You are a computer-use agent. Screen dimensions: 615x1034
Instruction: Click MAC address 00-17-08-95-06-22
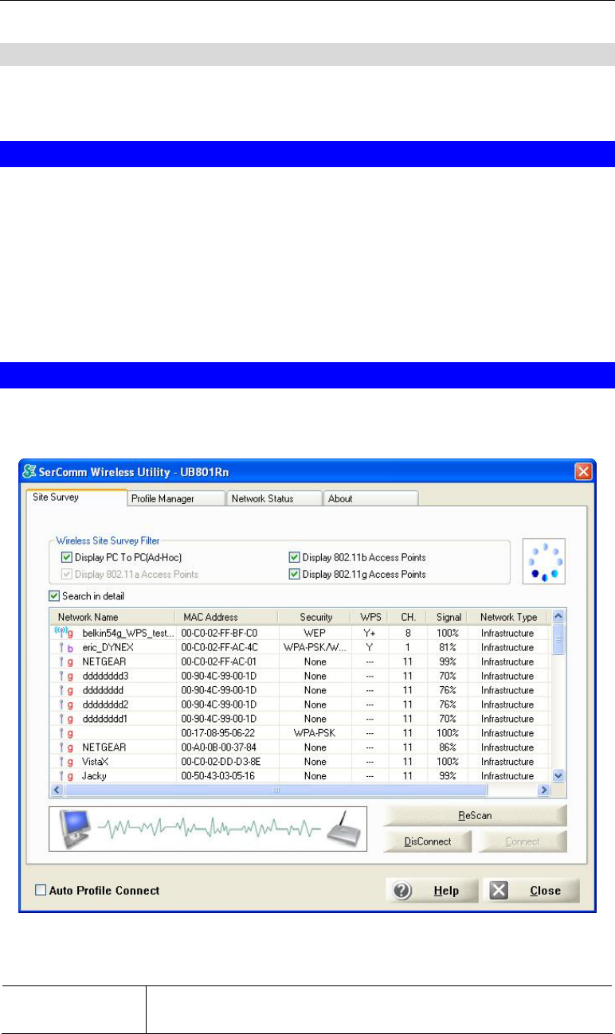click(219, 733)
